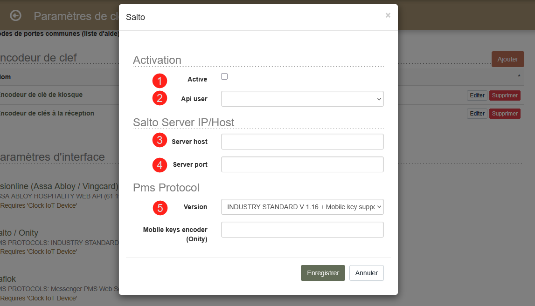This screenshot has height=306, width=535.
Task: Click the Mobile keys encoder (Onity) label
Action: pyautogui.click(x=175, y=234)
